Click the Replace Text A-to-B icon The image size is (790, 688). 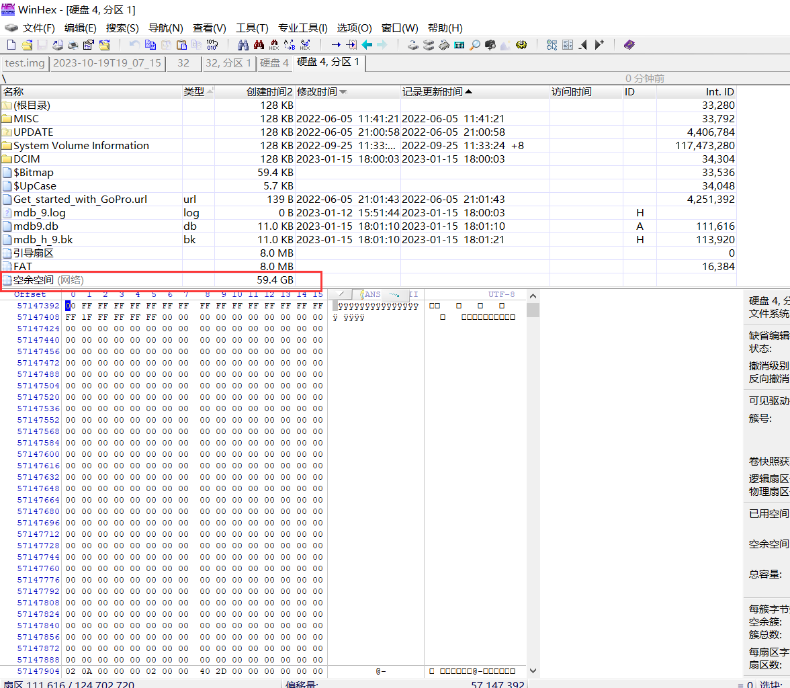click(x=290, y=45)
